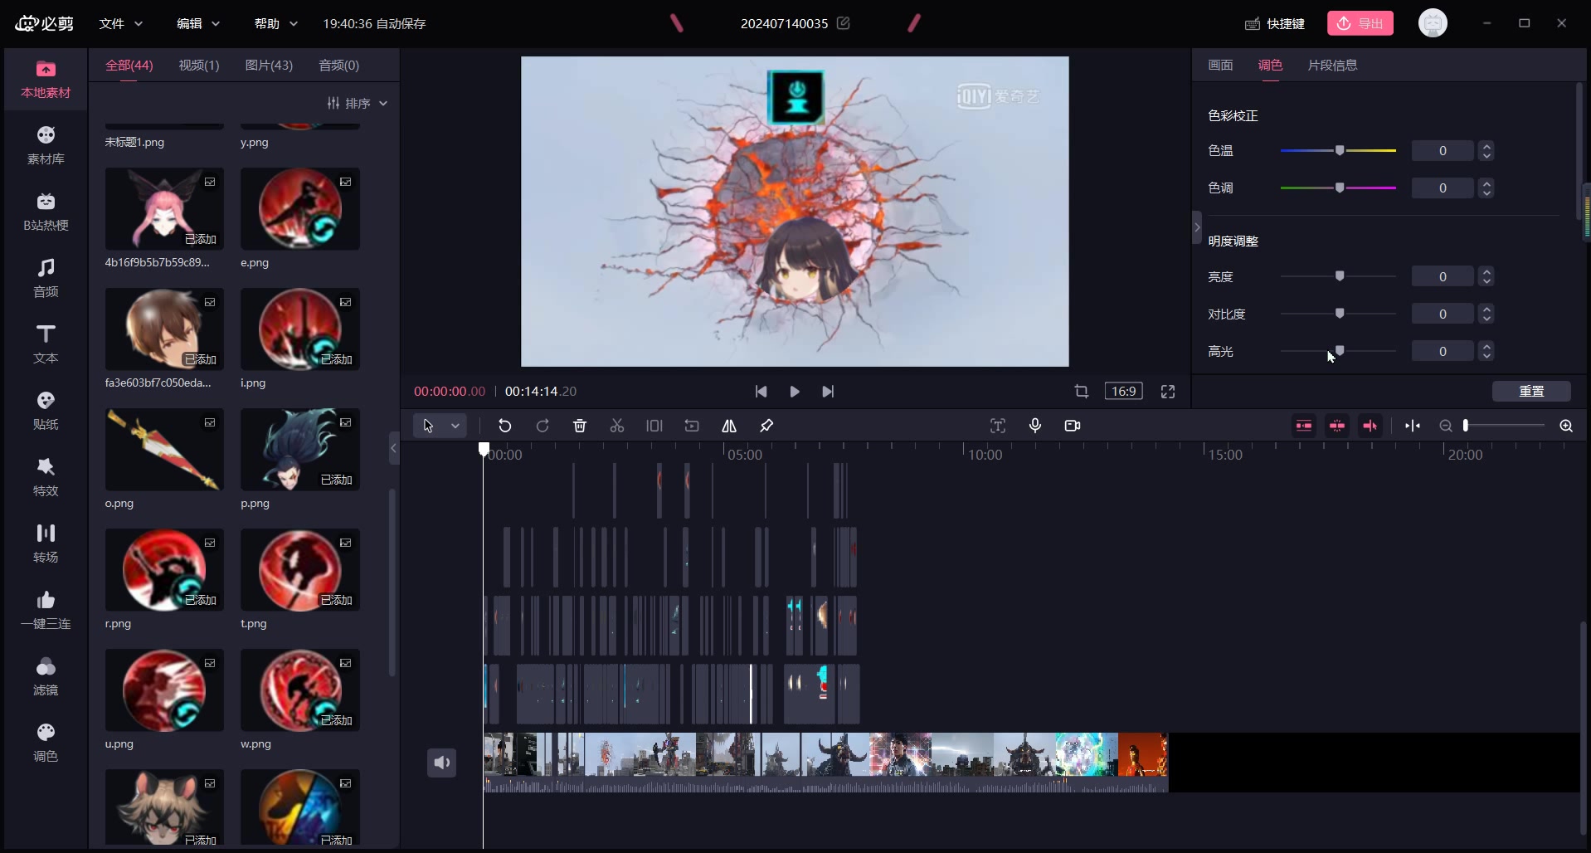Open the 调色 color grading sidebar panel
The image size is (1591, 853).
[x=46, y=743]
